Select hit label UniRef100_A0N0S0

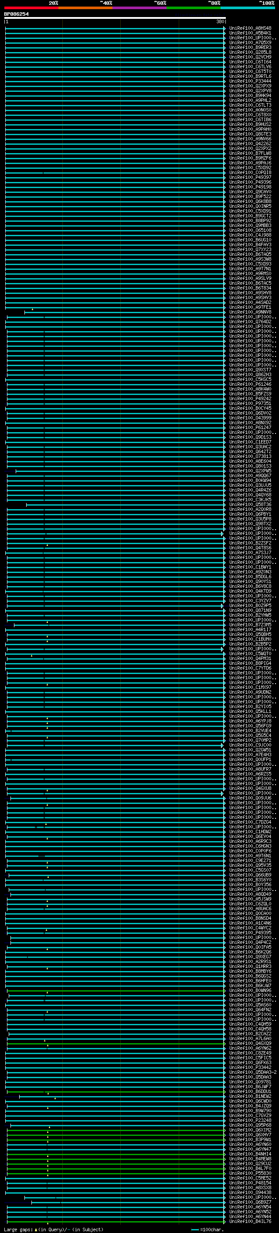coord(250,110)
